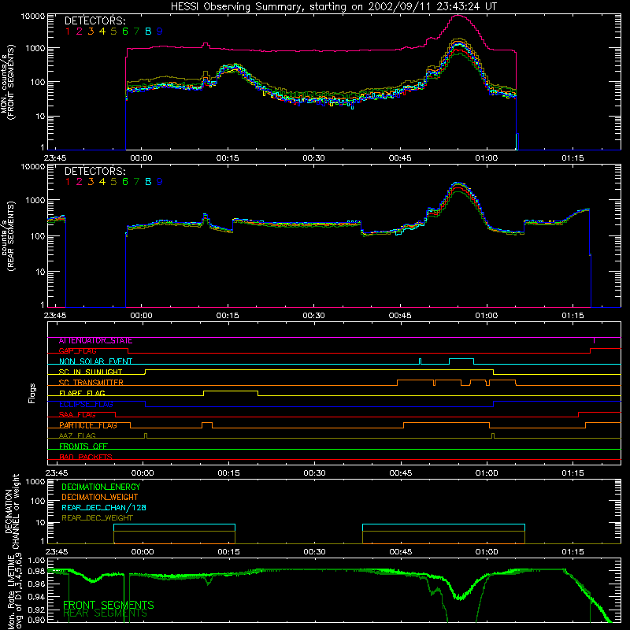Click the 00:30 time tick under the rear segments plot
Viewport: 630px width, 630px height.
tap(313, 316)
